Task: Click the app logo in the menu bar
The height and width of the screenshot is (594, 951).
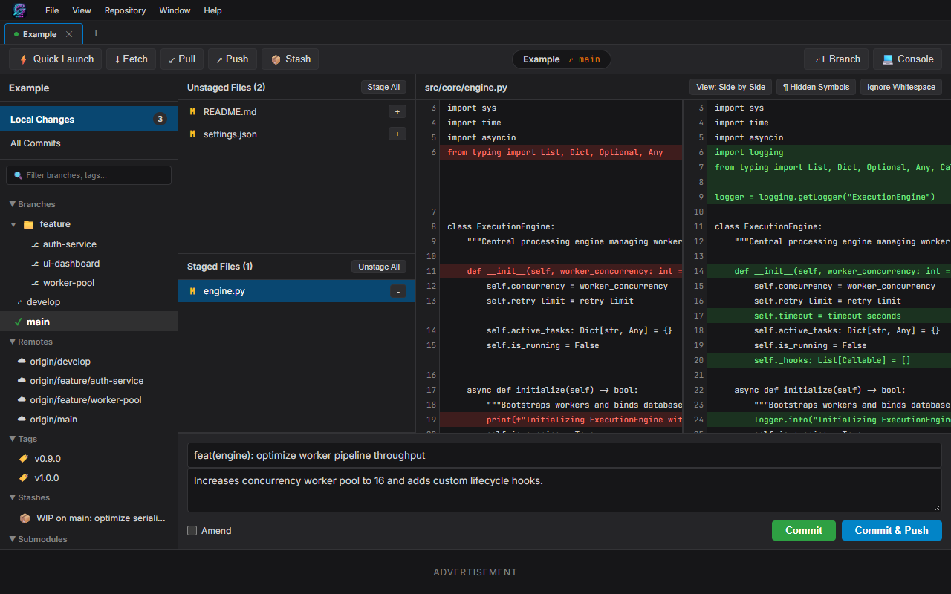Action: (19, 10)
